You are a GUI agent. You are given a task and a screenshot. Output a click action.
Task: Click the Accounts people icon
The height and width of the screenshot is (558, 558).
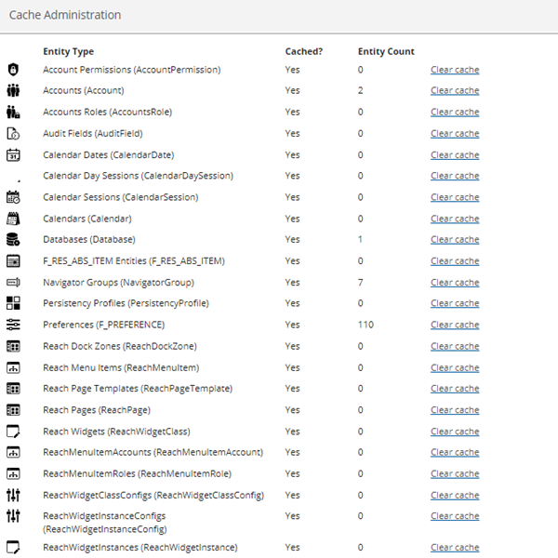click(x=13, y=91)
